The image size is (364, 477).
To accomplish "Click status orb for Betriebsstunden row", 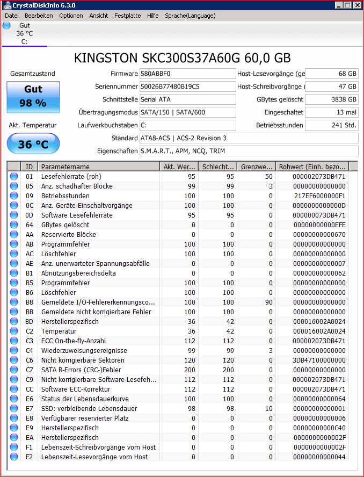I will click(x=13, y=196).
